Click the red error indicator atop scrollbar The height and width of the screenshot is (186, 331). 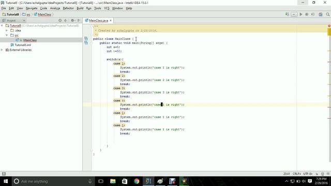tap(329, 26)
